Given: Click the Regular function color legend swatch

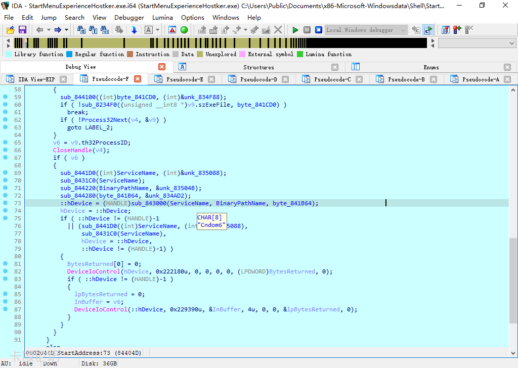Looking at the screenshot, I should (70, 54).
